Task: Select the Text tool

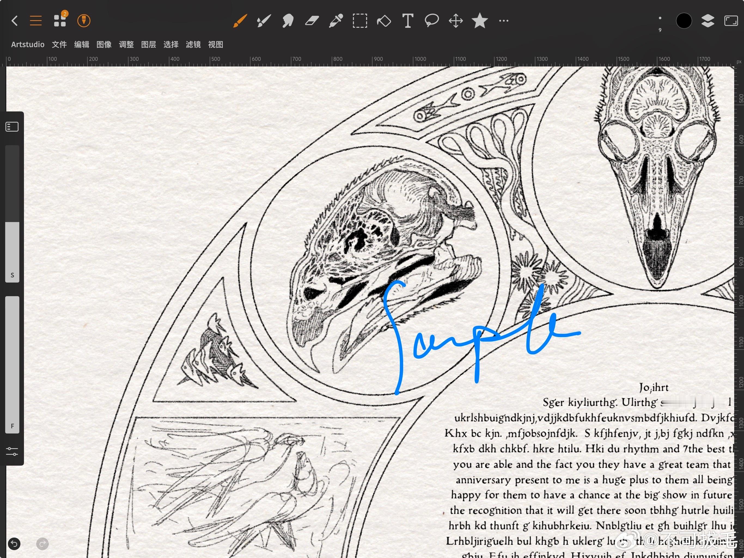Action: 408,21
